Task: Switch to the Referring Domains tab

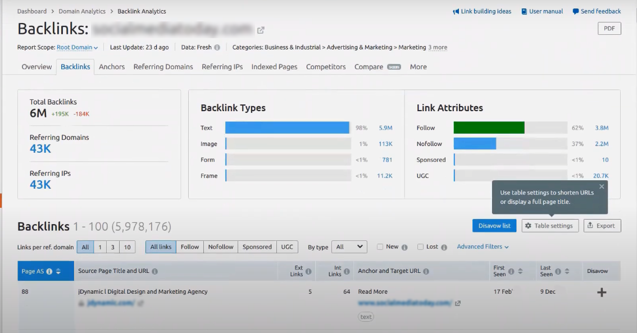Action: (x=163, y=67)
